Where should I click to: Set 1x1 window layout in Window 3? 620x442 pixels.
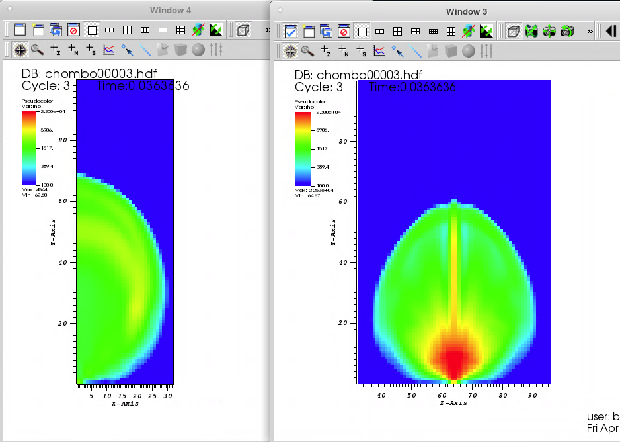pyautogui.click(x=362, y=31)
